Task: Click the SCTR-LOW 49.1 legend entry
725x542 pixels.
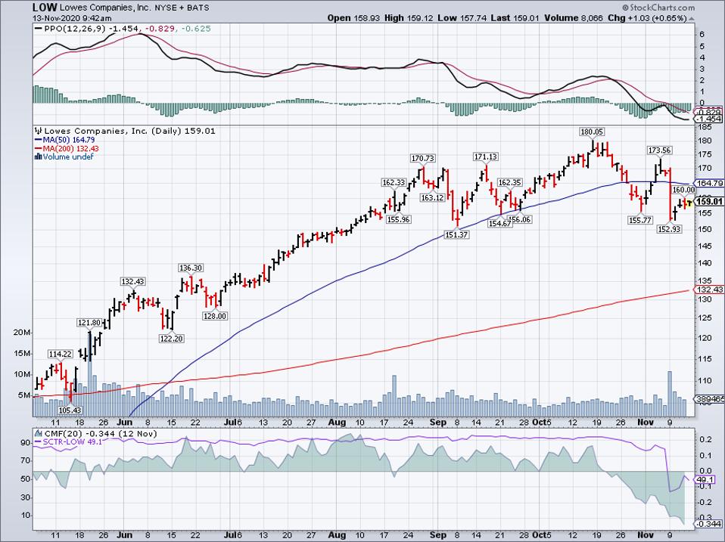Action: [x=73, y=442]
